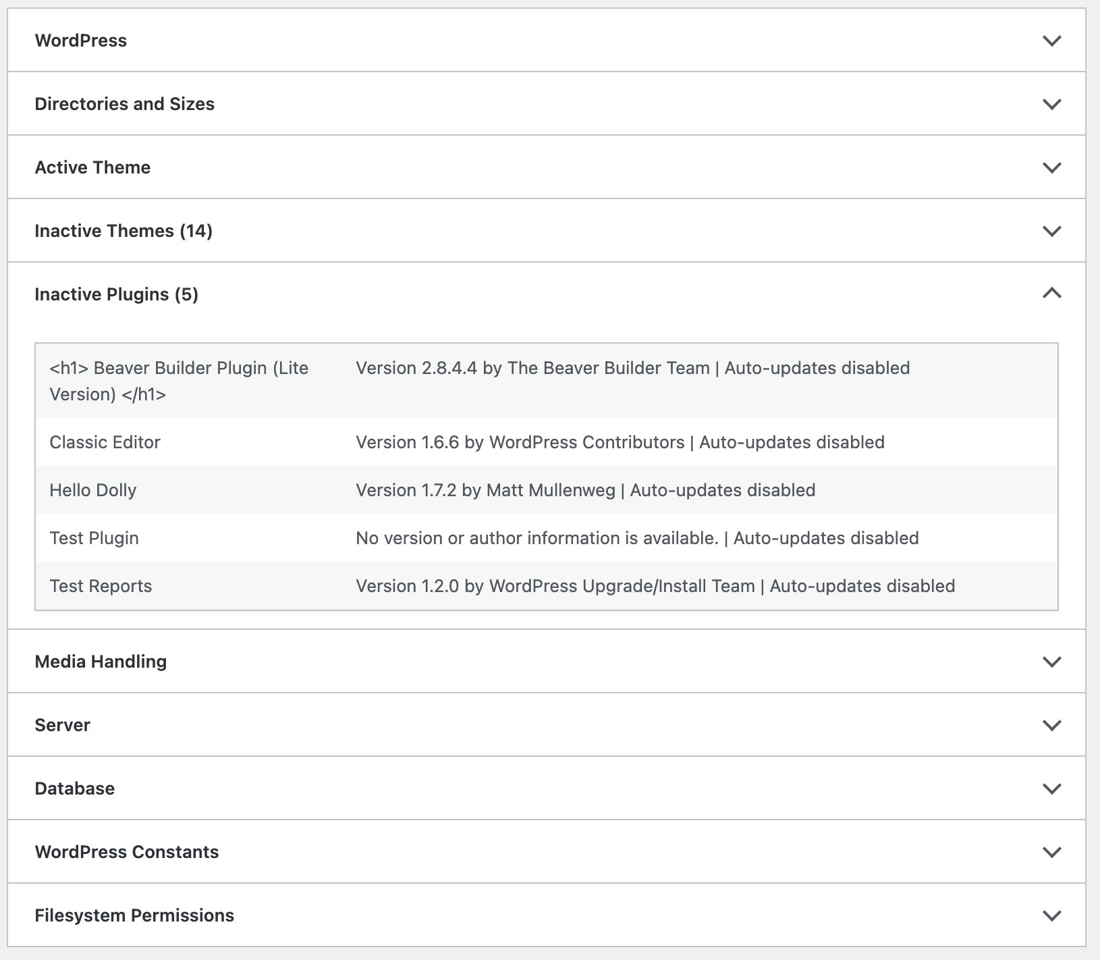The image size is (1100, 960).
Task: Expand the WordPress section chevron
Action: 1051,41
